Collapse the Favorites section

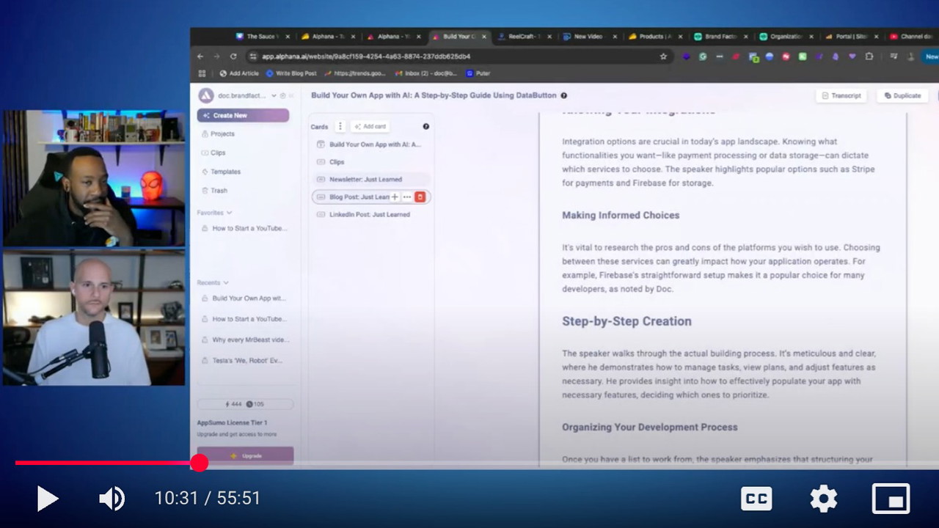point(229,213)
